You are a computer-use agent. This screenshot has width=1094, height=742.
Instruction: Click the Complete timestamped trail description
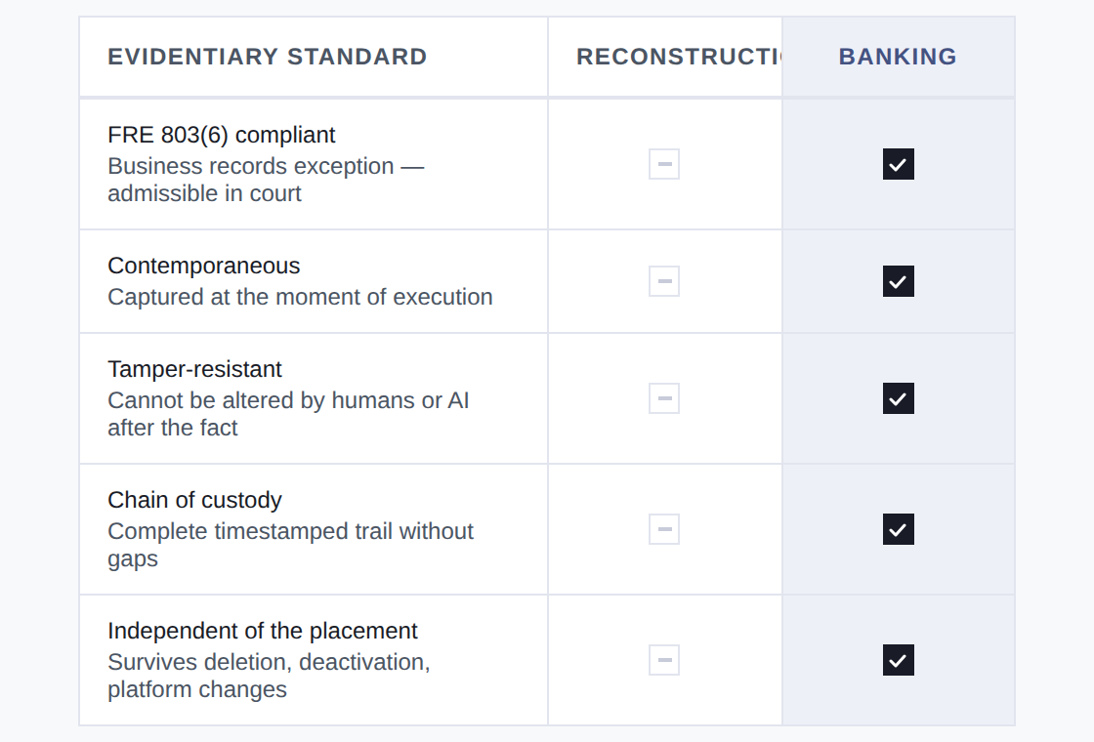(x=290, y=544)
